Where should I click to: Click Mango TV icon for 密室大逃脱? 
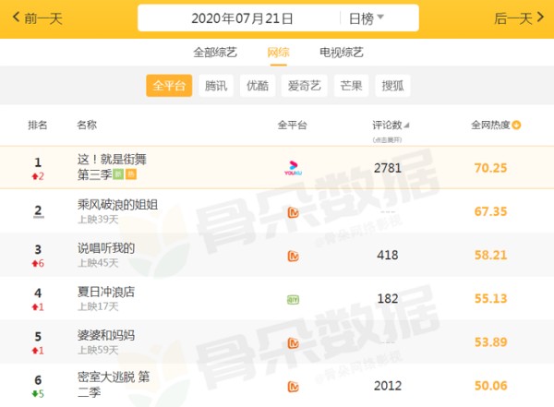(294, 387)
